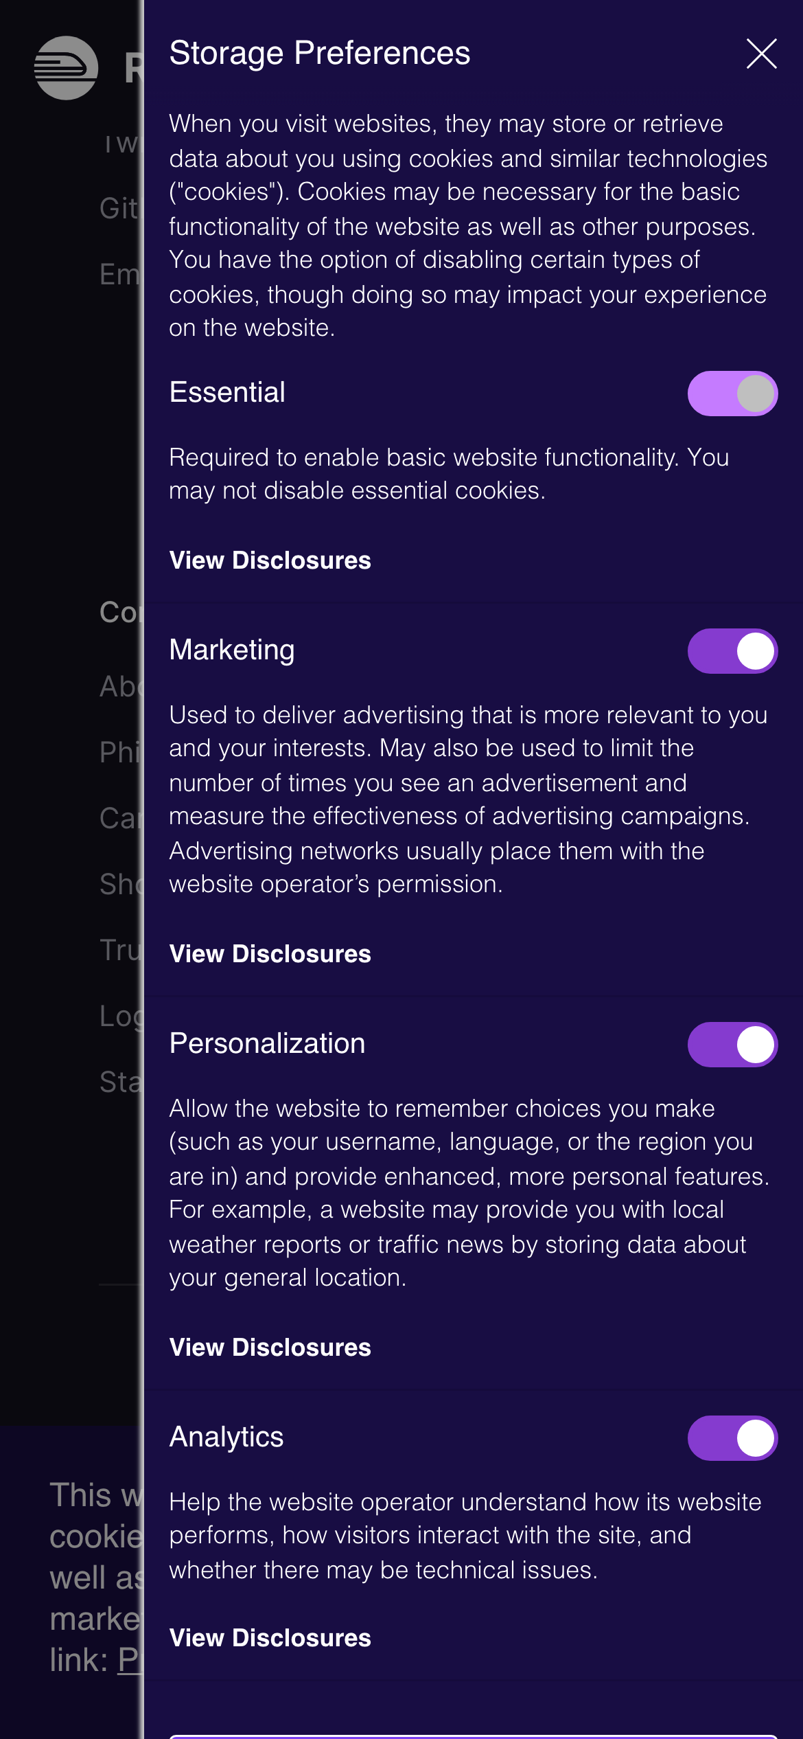This screenshot has height=1739, width=803.
Task: Click the partially hidden "Sta" footer link
Action: pyautogui.click(x=121, y=1082)
